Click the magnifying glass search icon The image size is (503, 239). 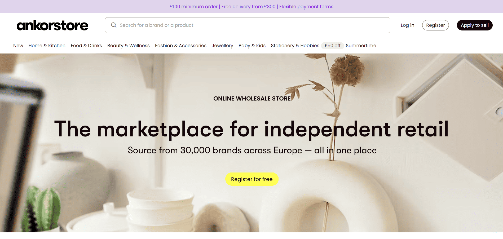pyautogui.click(x=114, y=25)
